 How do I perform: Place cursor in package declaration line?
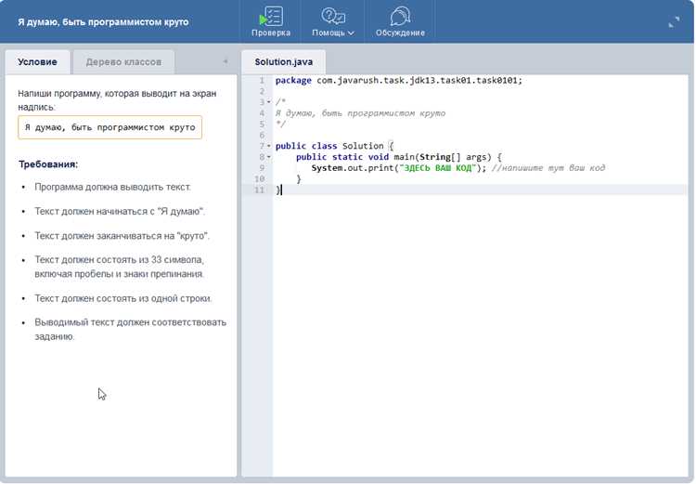[x=399, y=81]
